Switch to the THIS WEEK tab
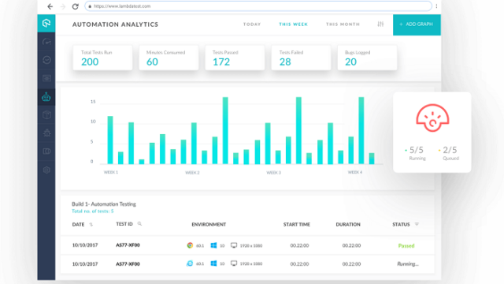Screen dimensions: 504x284 pyautogui.click(x=294, y=24)
